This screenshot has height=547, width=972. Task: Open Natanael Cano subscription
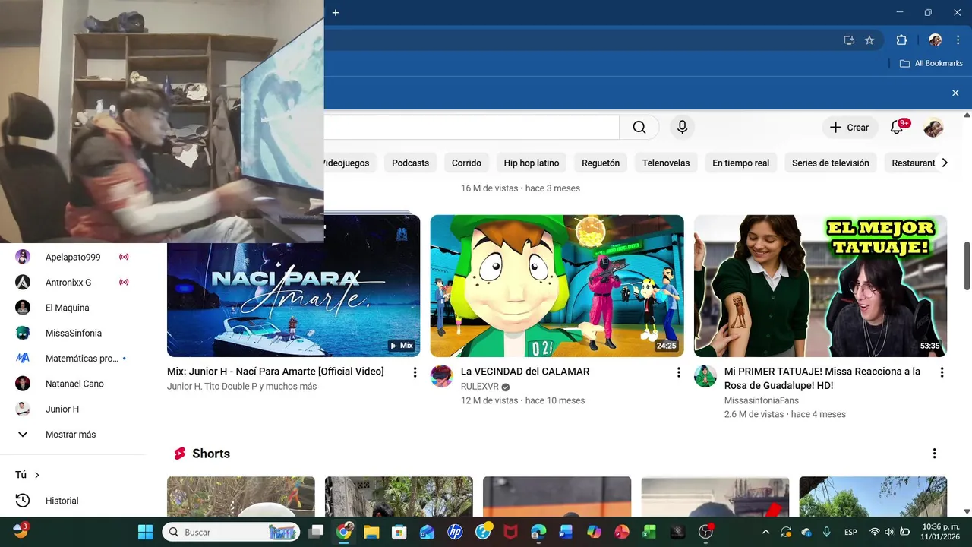73,384
